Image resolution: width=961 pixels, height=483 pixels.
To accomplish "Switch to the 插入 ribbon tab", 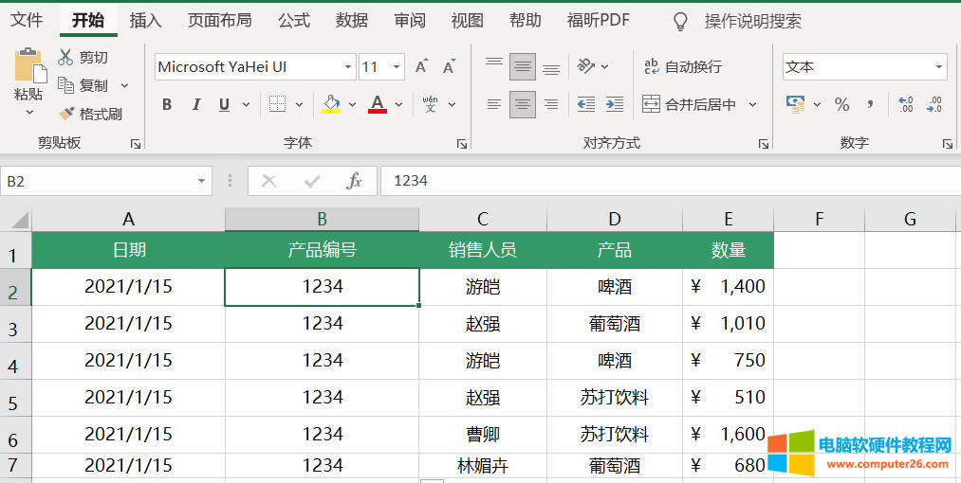I will point(145,20).
